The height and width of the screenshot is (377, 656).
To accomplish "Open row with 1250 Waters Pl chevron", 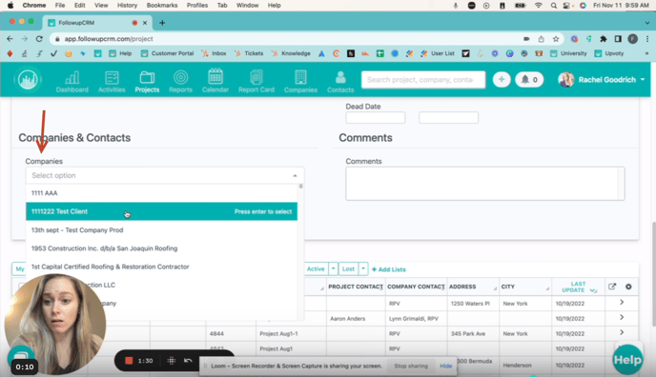I will coord(622,303).
